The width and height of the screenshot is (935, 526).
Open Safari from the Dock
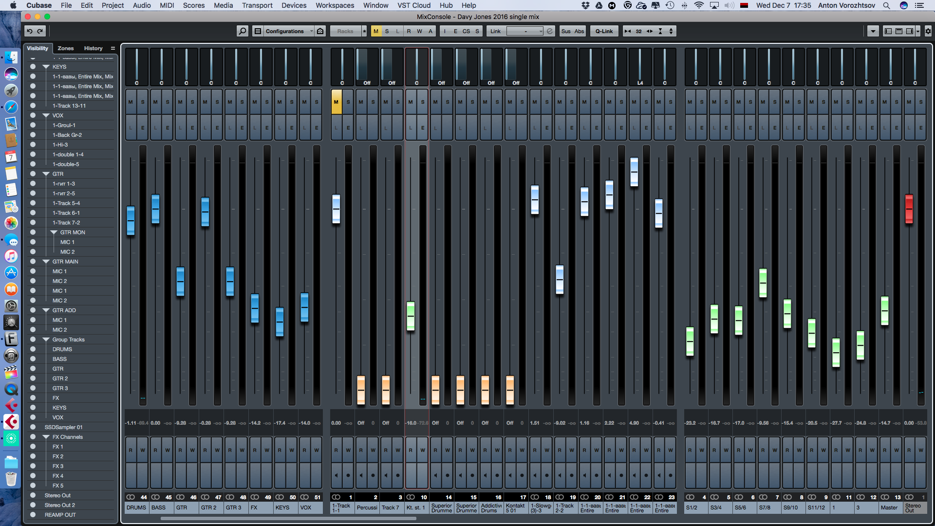coord(11,107)
